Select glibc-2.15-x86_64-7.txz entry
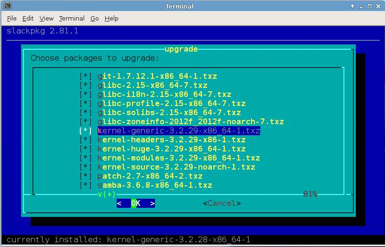 [x=153, y=85]
